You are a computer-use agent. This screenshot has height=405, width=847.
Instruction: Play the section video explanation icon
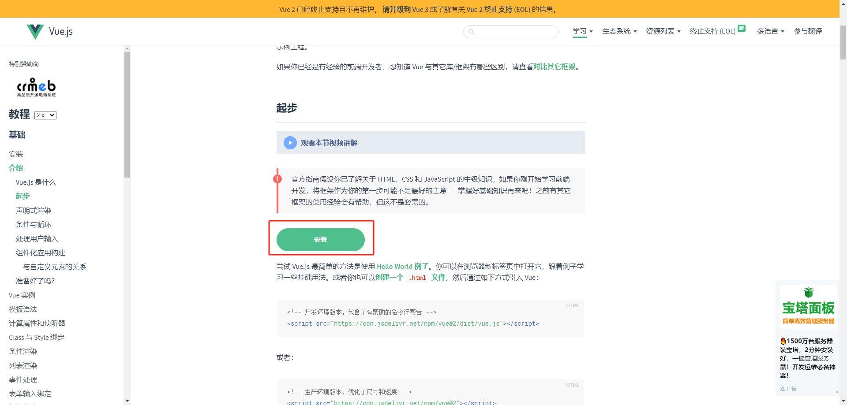tap(290, 143)
